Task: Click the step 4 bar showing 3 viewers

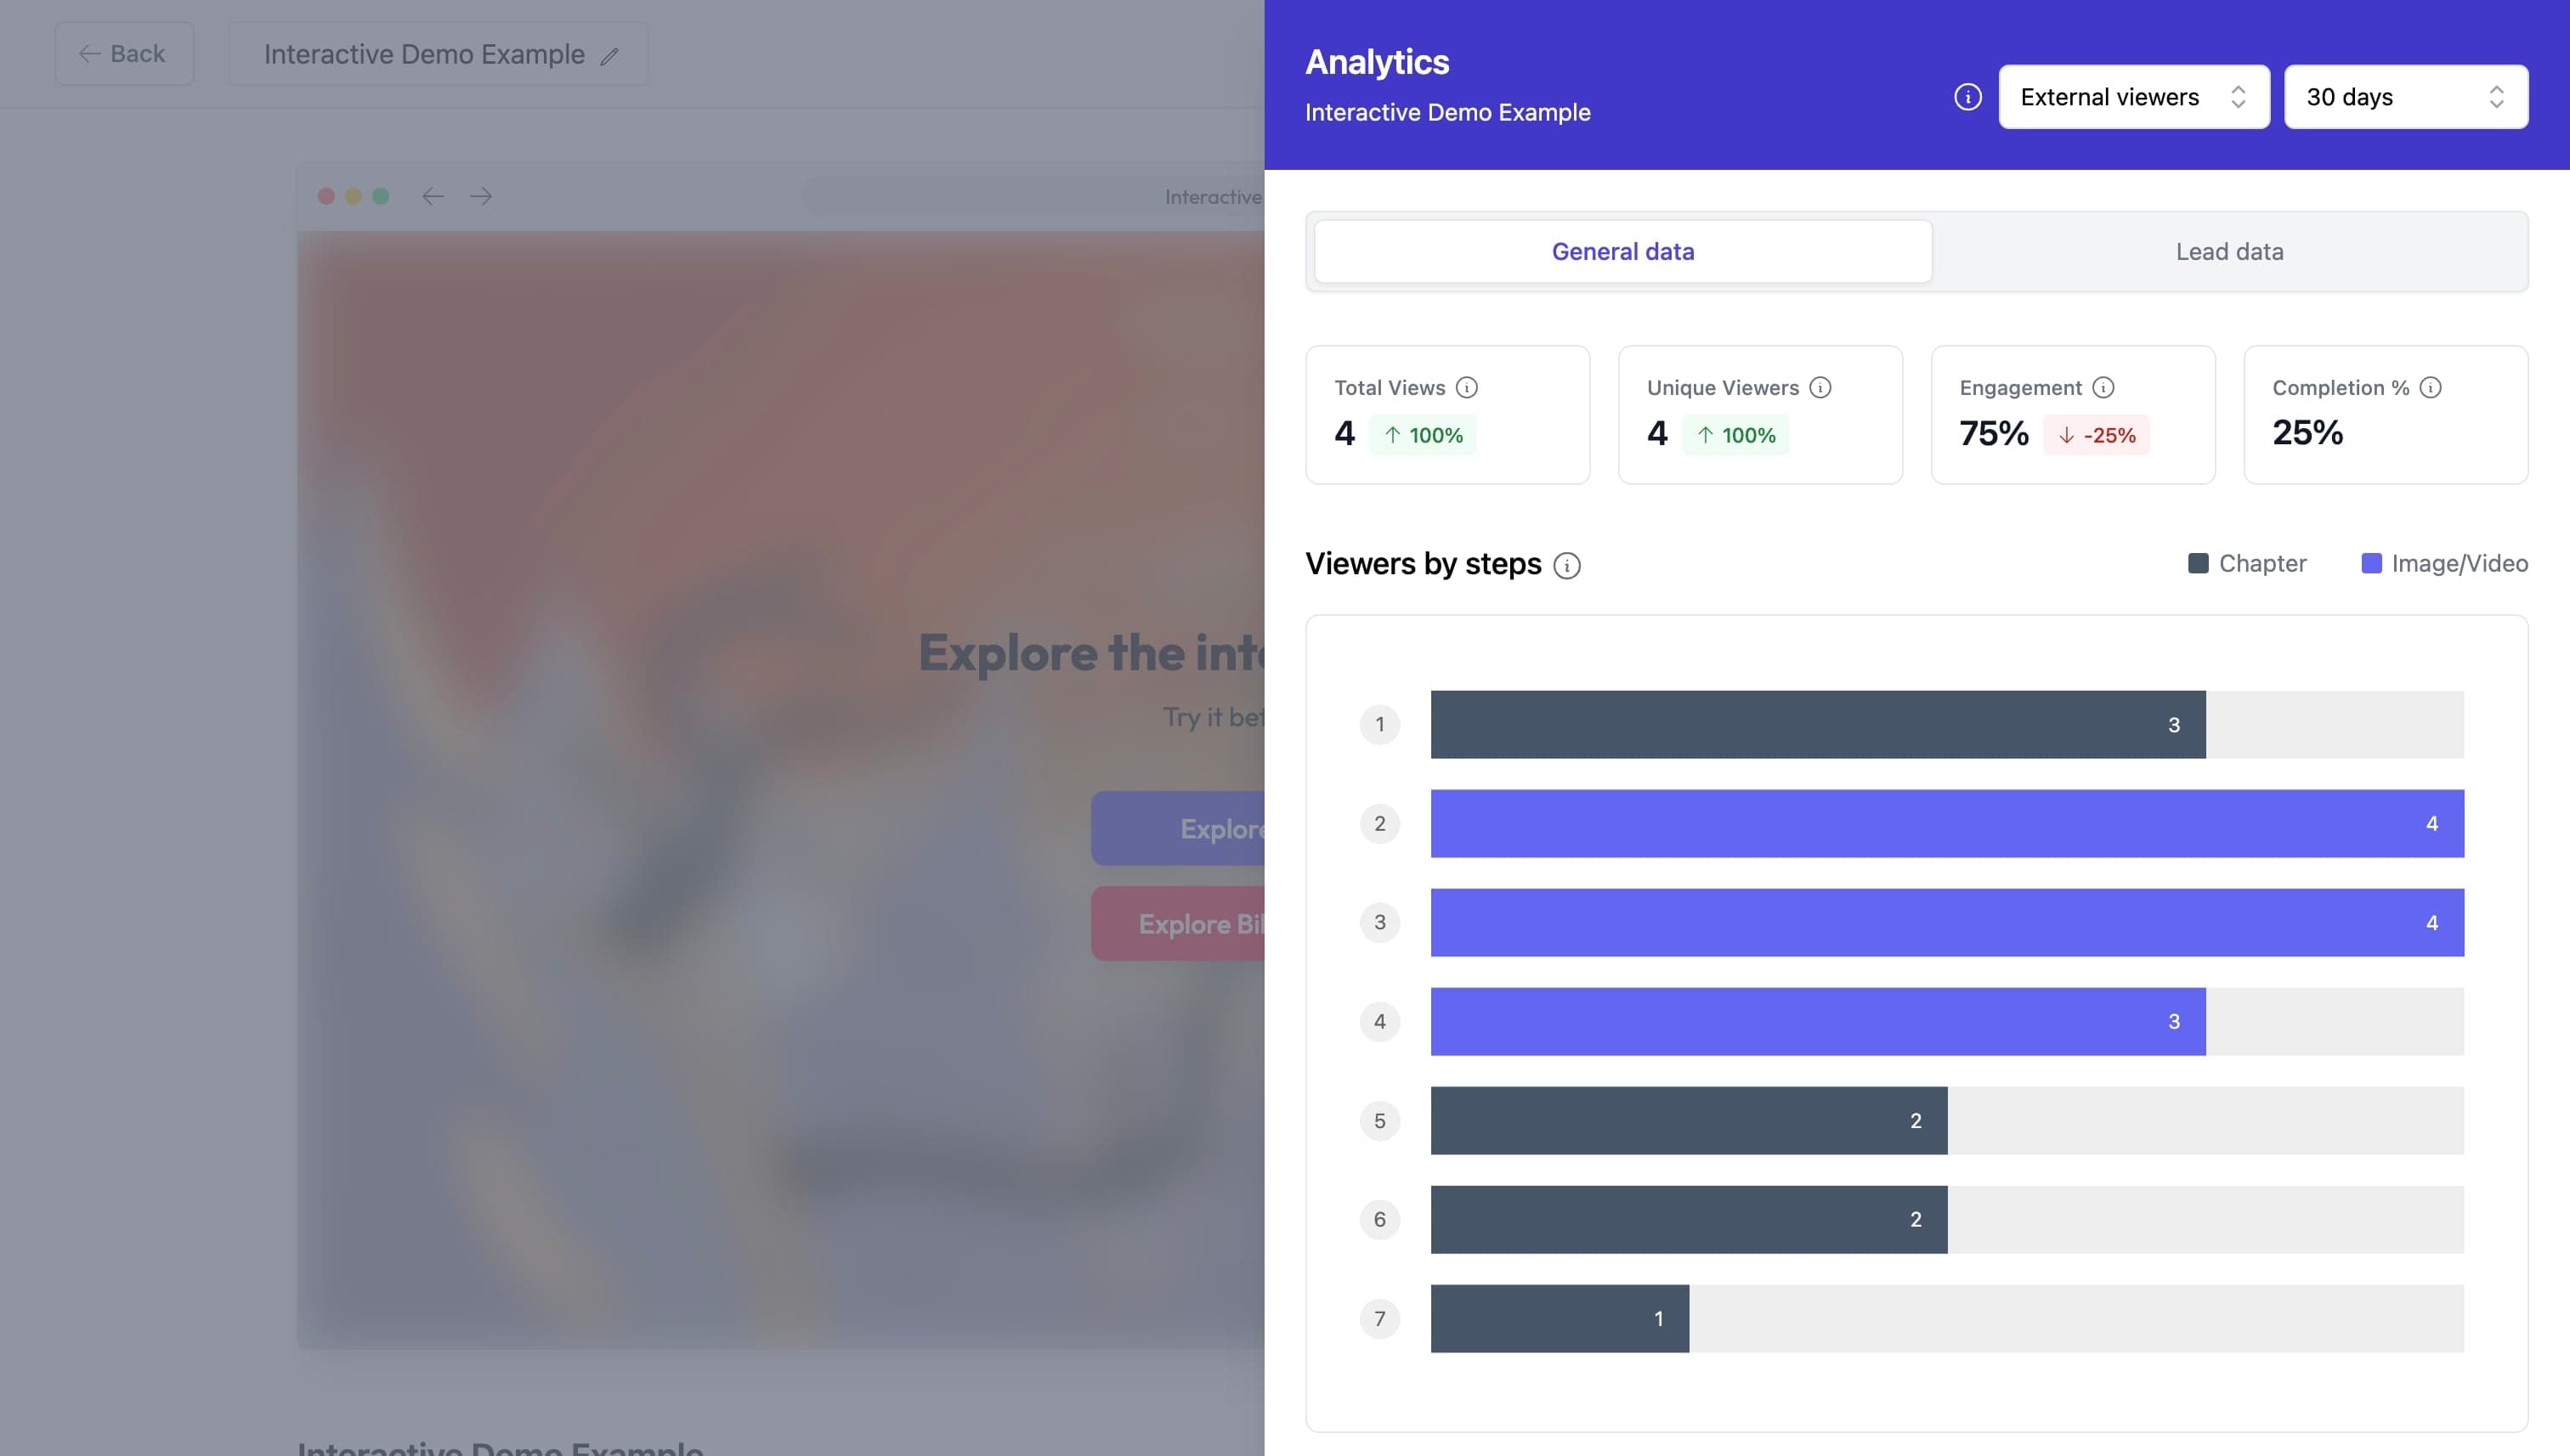Action: (1818, 1021)
